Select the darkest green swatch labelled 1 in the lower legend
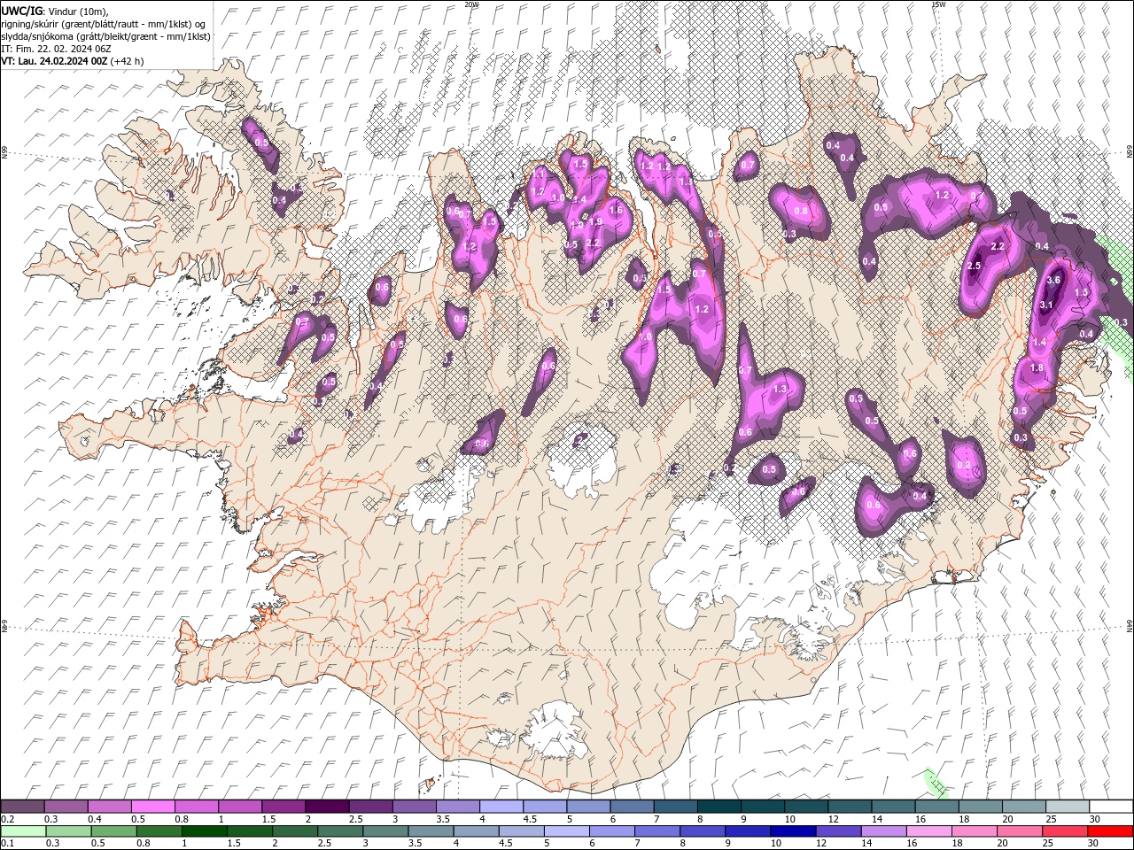Viewport: 1134px width, 850px height. [x=204, y=831]
